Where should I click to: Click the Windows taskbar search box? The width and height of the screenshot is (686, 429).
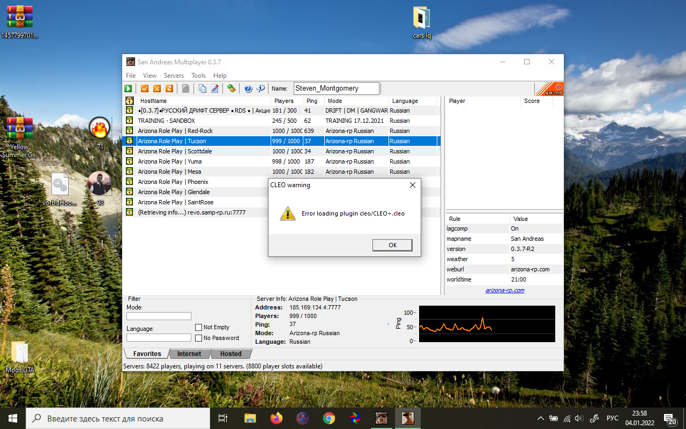(x=117, y=419)
